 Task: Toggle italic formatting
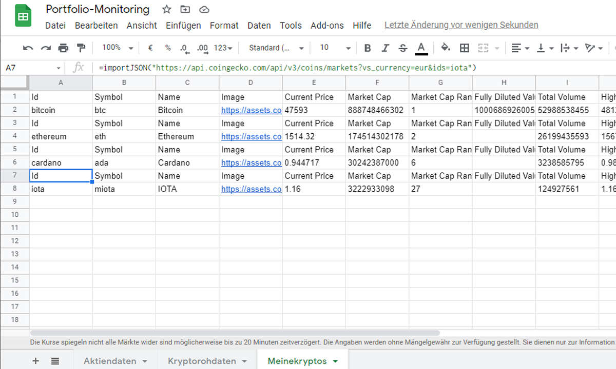tap(386, 48)
